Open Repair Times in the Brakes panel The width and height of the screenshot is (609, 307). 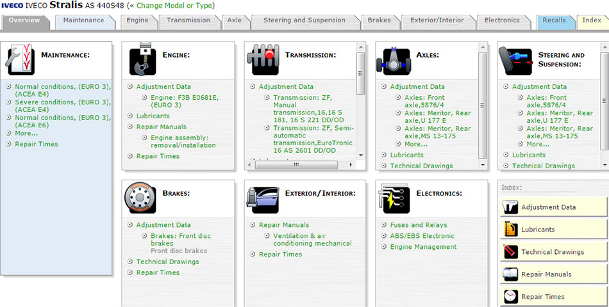(158, 272)
